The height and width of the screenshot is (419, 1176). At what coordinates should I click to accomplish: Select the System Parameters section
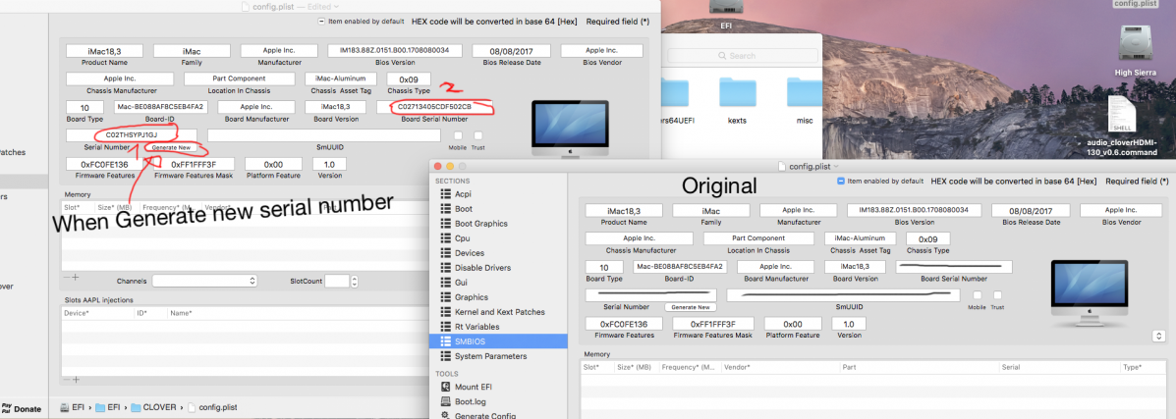click(x=490, y=355)
